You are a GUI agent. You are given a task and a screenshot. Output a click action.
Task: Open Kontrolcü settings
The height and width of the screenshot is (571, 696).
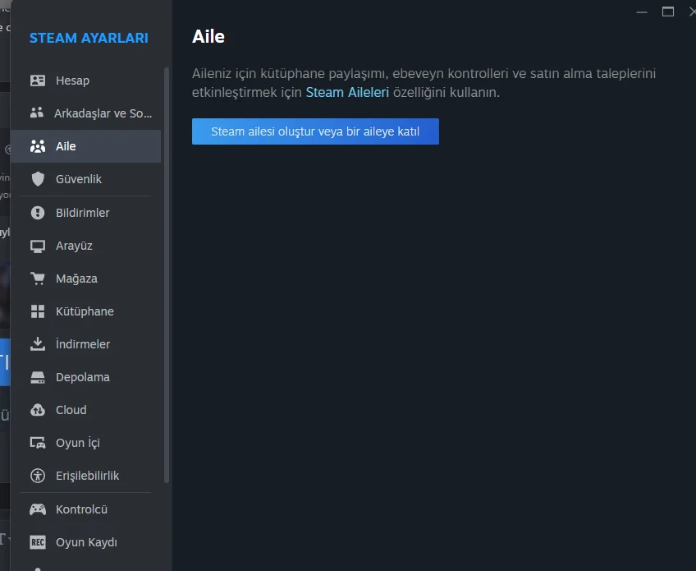coord(85,509)
